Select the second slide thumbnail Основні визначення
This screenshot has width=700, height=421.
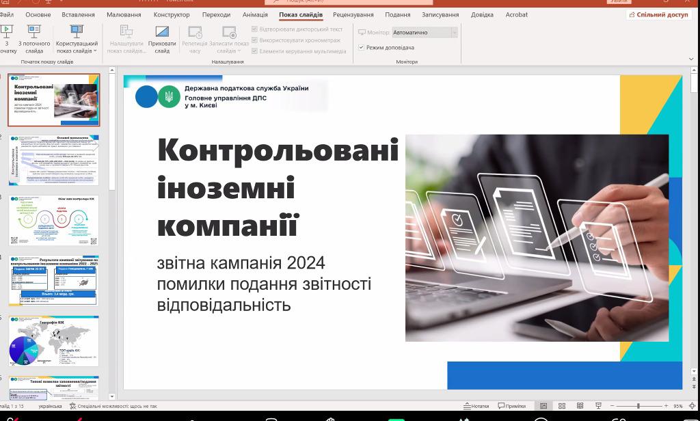53,160
